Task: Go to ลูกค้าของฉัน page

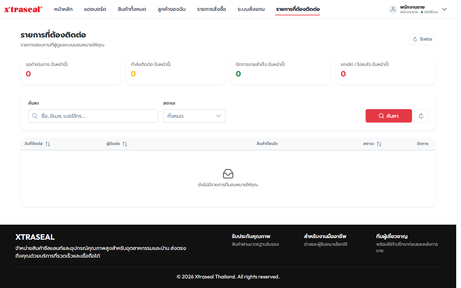Action: [172, 9]
